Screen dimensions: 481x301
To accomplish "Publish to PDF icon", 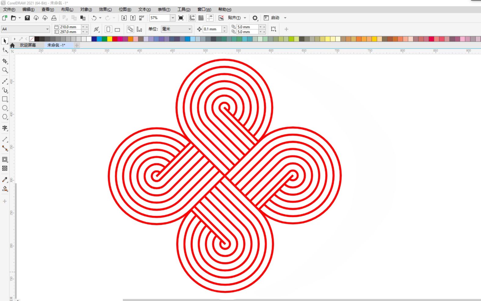I will (x=142, y=18).
